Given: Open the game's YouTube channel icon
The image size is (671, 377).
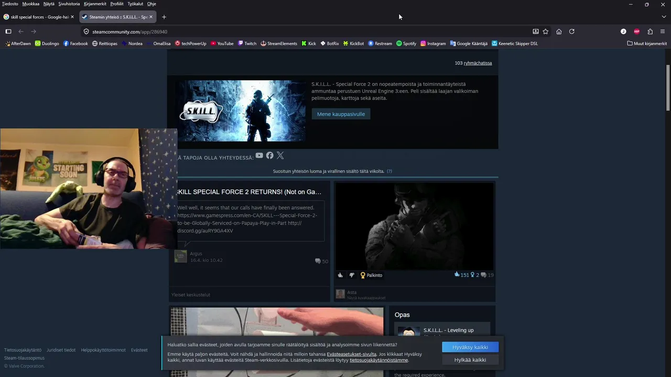Looking at the screenshot, I should [x=259, y=156].
